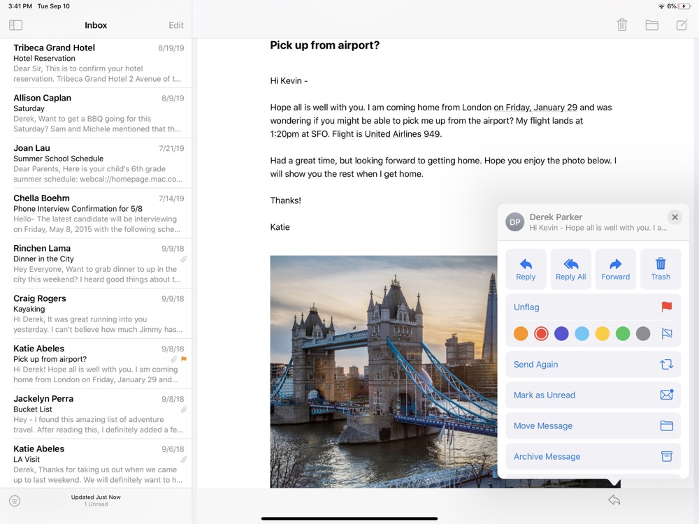Tap the Move Message folder icon
699x524 pixels.
[x=666, y=425]
